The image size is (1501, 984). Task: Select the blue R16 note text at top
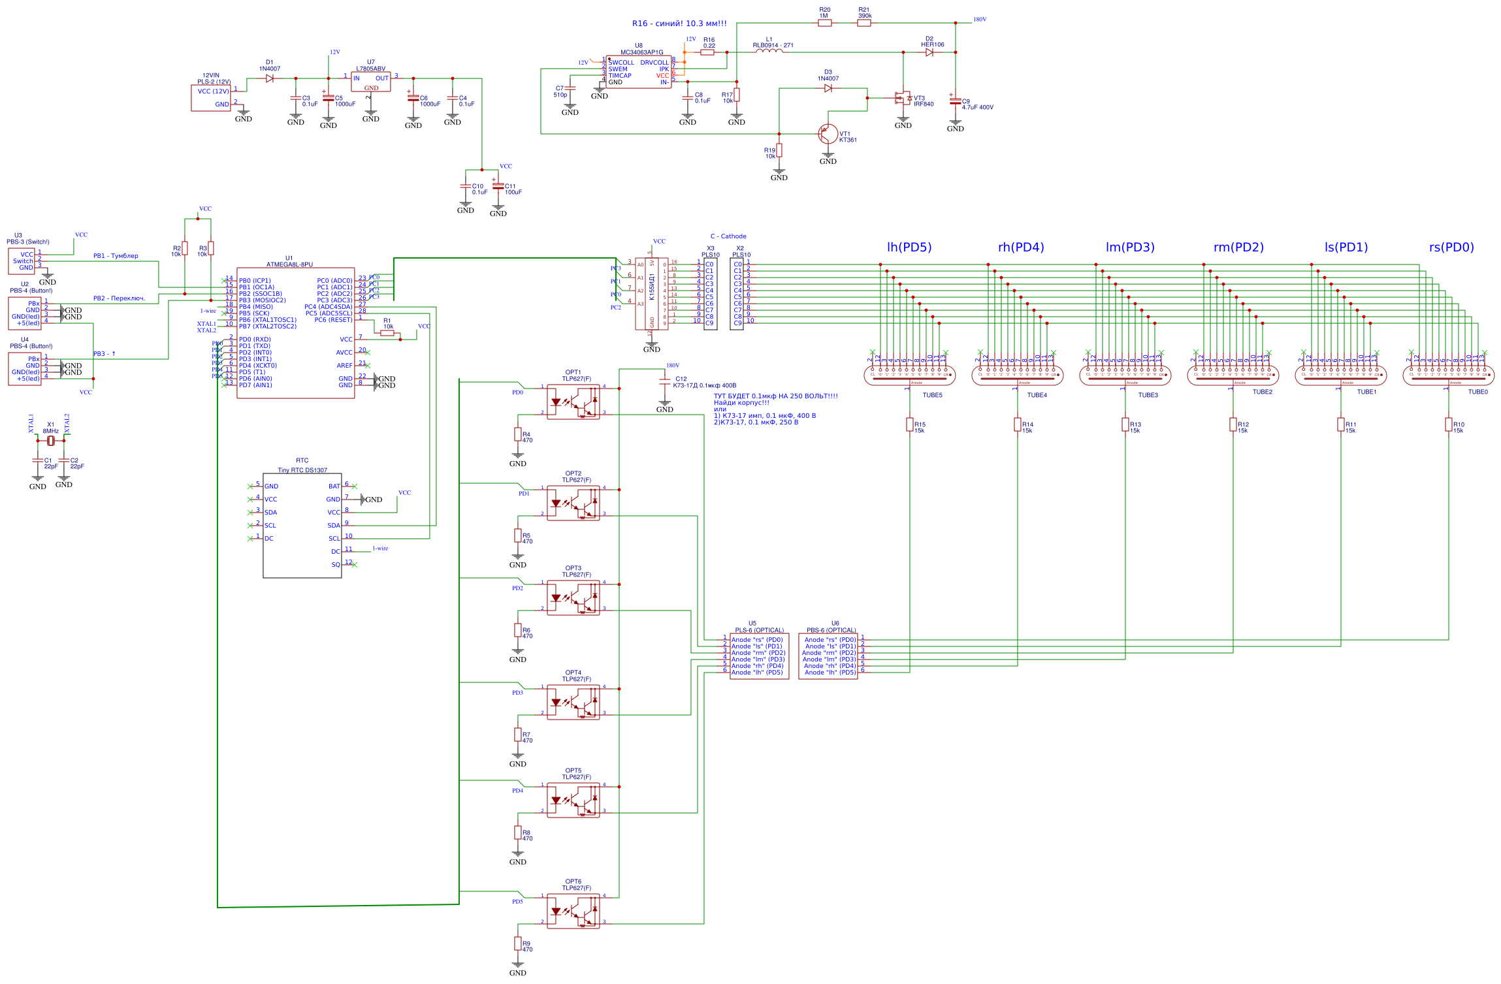pos(679,24)
